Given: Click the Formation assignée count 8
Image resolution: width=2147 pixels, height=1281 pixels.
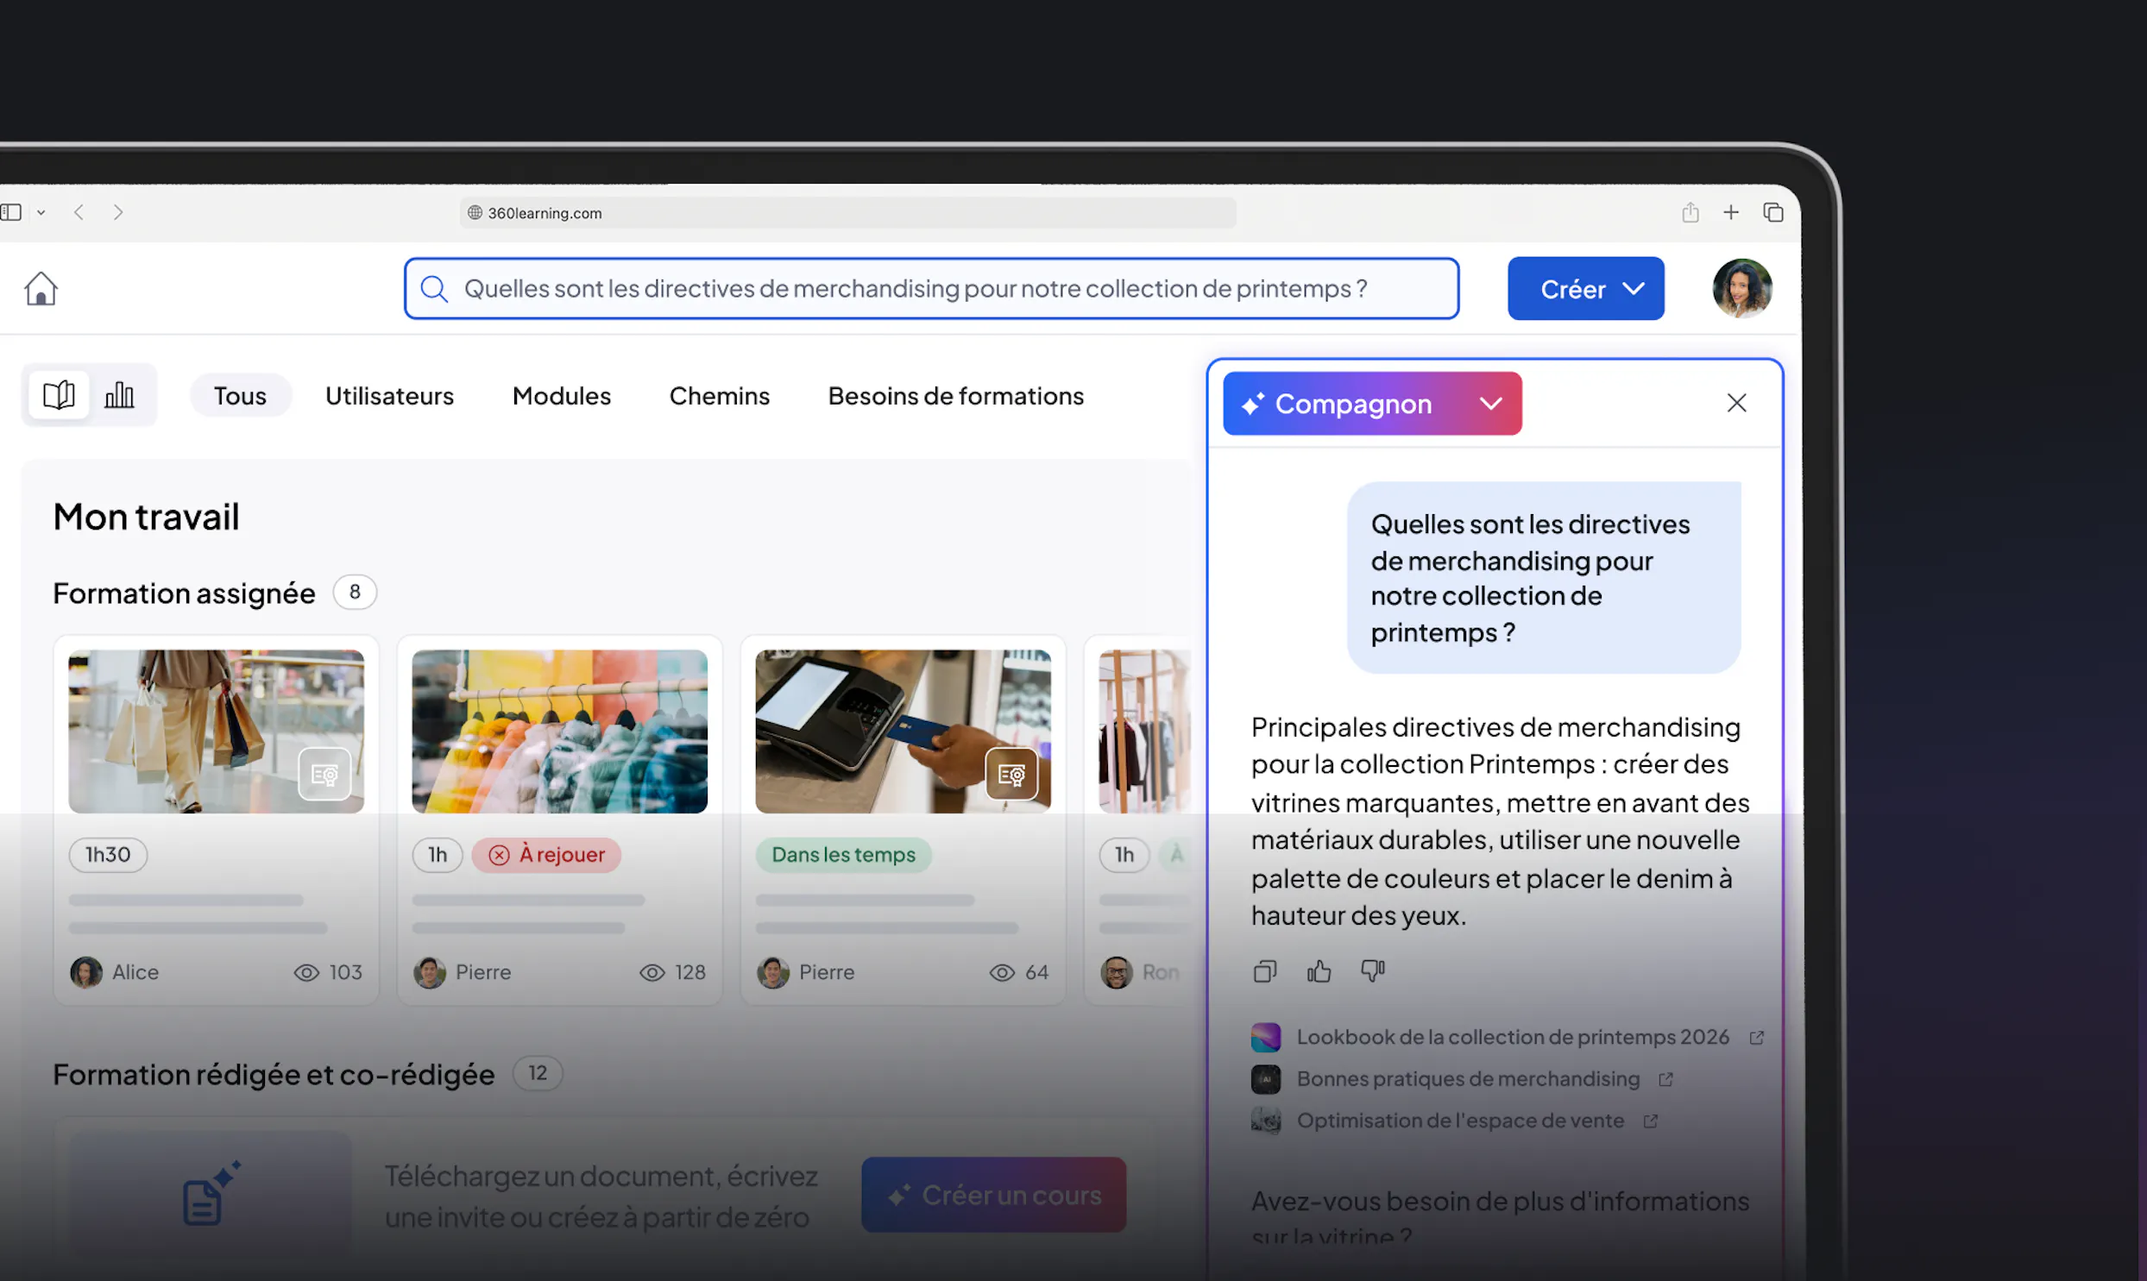Looking at the screenshot, I should tap(355, 592).
